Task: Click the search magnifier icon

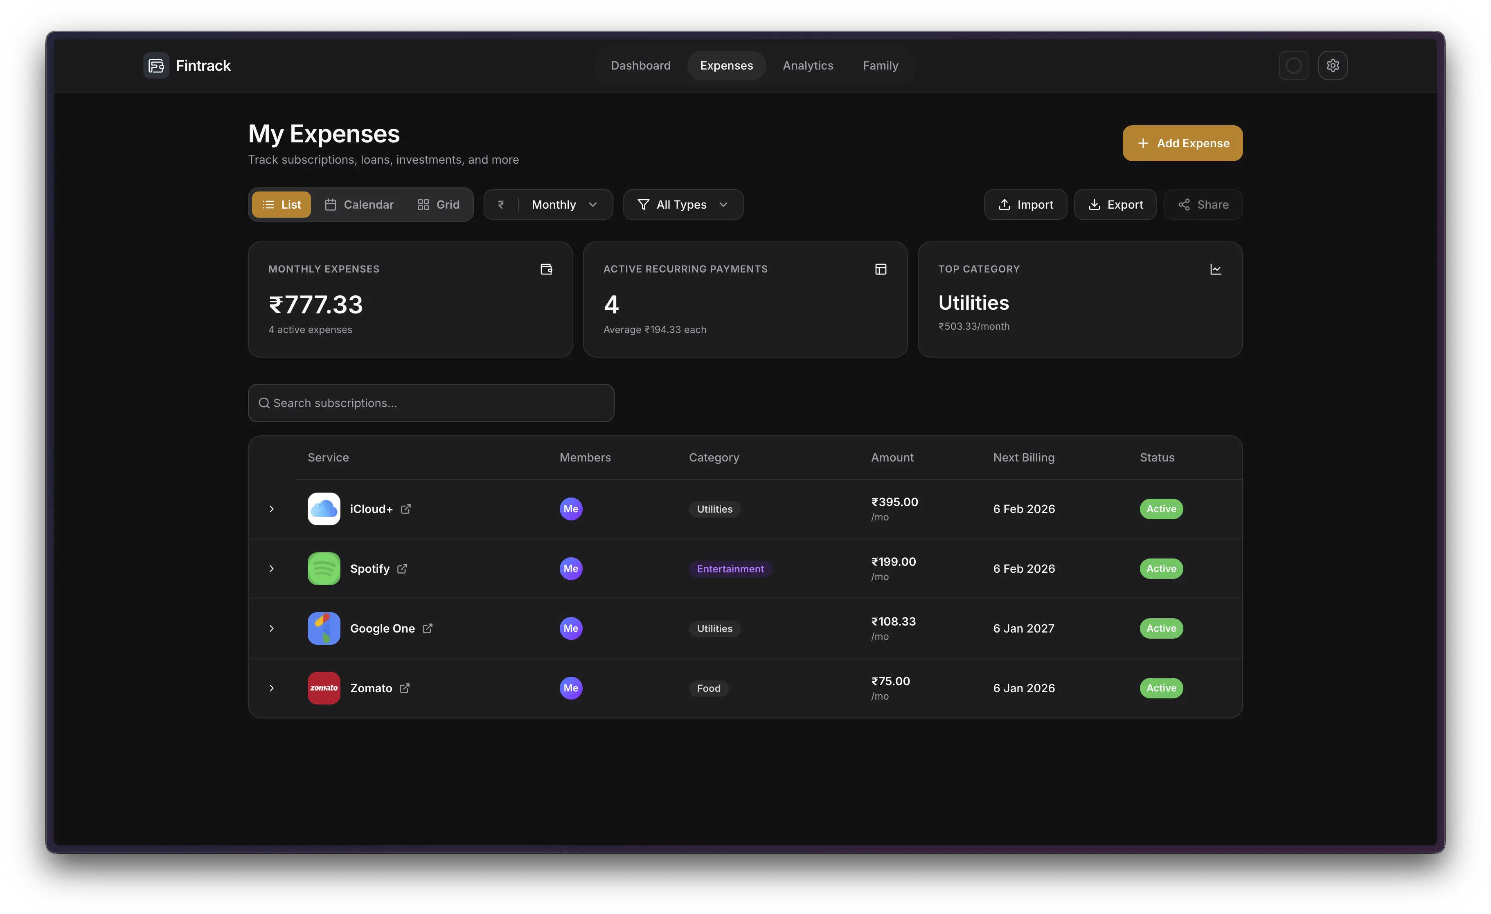Action: (264, 403)
